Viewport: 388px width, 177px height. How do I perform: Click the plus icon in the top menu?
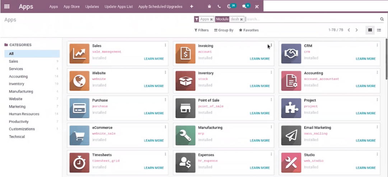pyautogui.click(x=192, y=7)
